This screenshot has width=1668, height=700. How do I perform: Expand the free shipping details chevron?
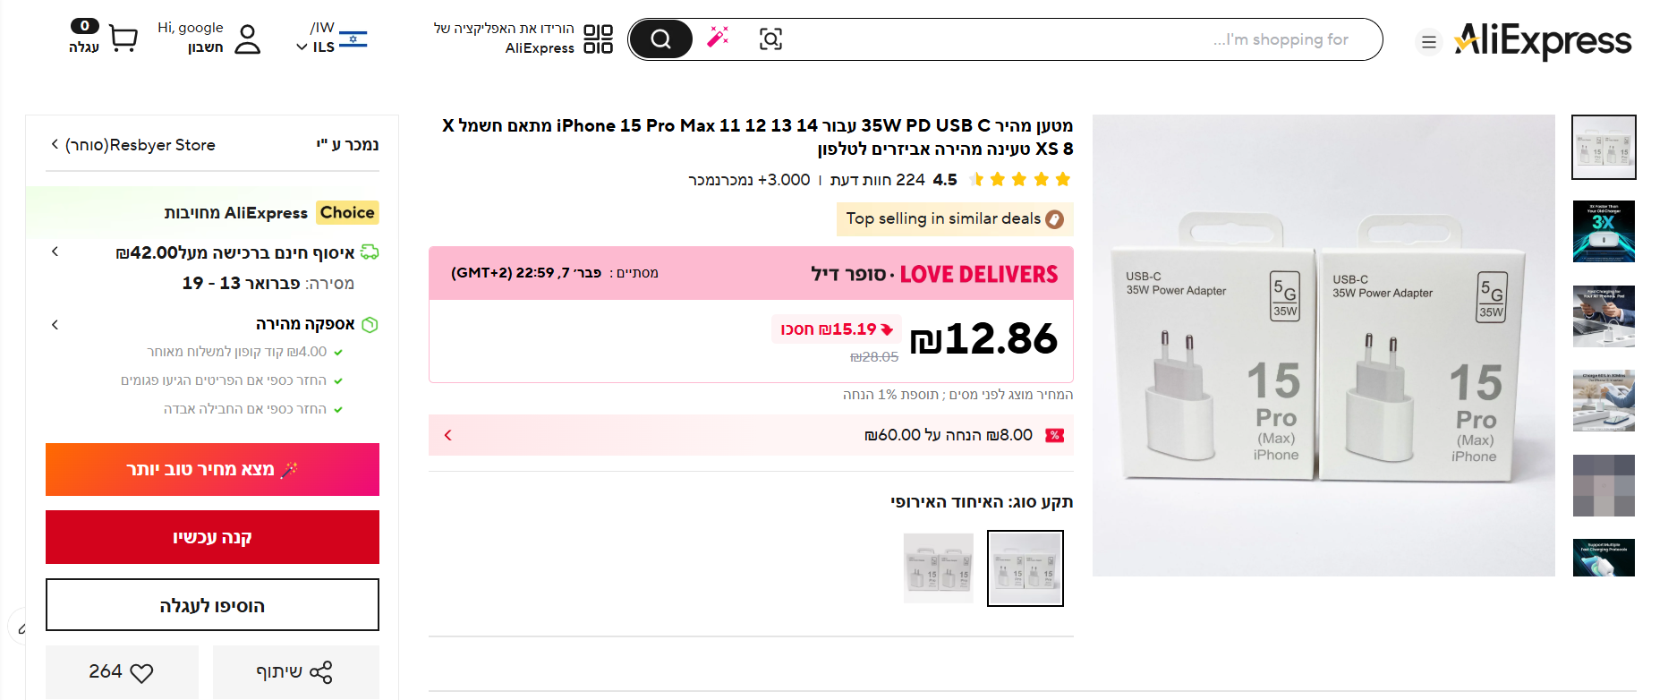[x=55, y=252]
